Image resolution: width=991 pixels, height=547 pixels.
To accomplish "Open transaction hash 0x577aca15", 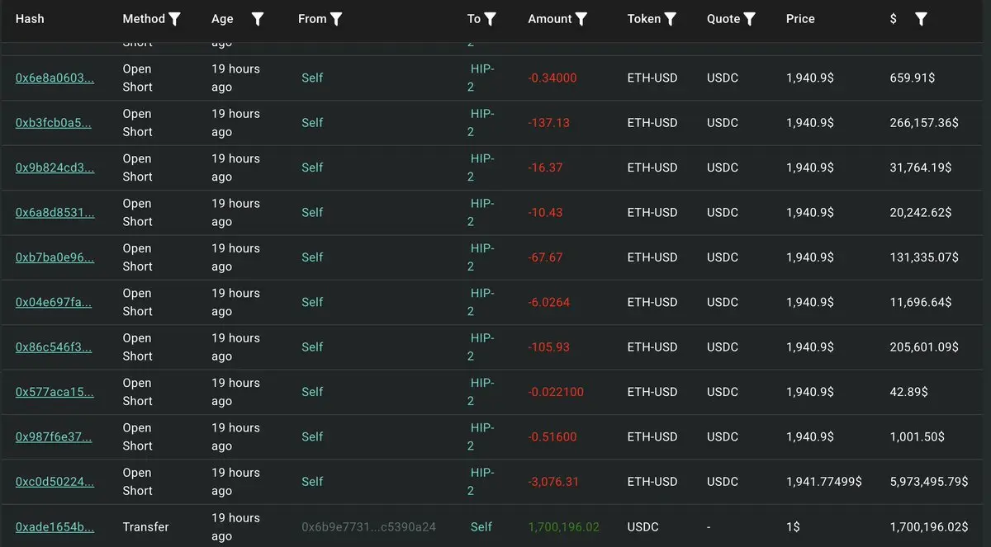I will click(x=55, y=392).
